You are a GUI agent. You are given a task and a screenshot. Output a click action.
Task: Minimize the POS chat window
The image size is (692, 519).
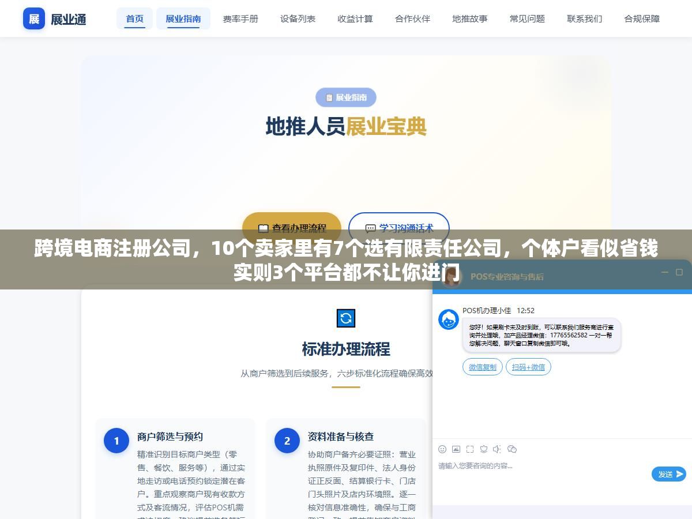coord(665,272)
